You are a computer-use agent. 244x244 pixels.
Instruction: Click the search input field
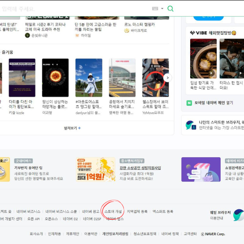point(75,9)
